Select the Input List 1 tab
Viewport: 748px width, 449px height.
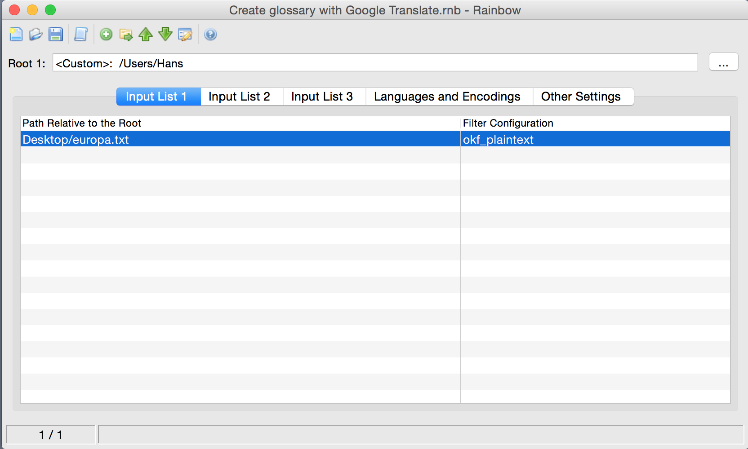coord(156,97)
